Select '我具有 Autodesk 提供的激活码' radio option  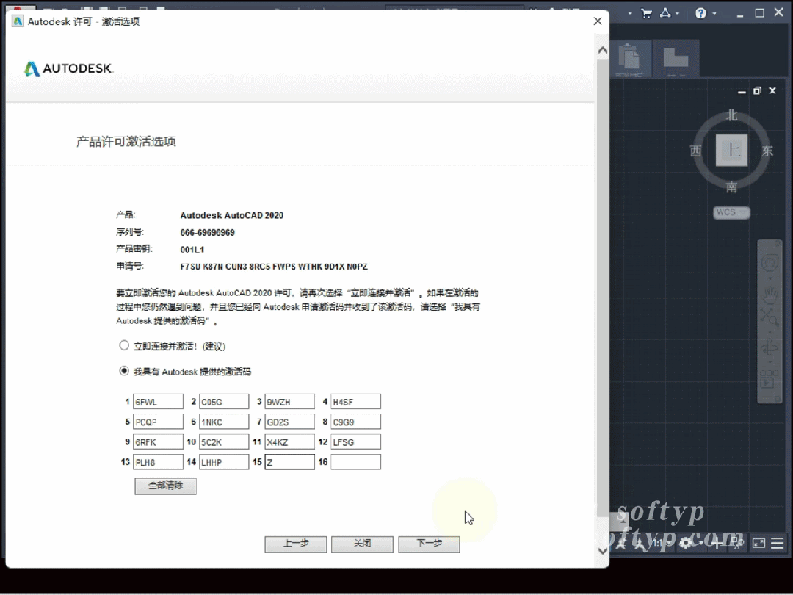coord(124,371)
